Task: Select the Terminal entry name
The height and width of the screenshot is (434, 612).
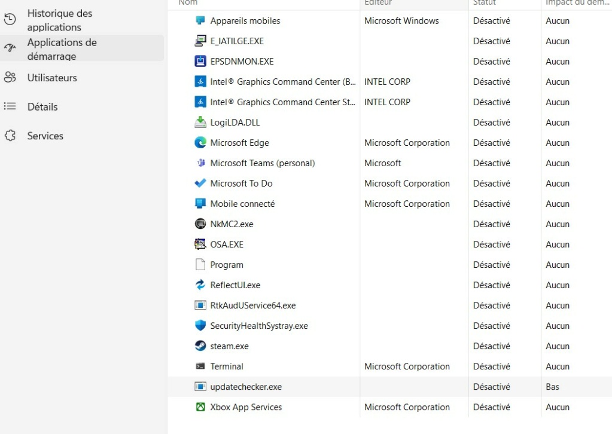Action: click(227, 366)
